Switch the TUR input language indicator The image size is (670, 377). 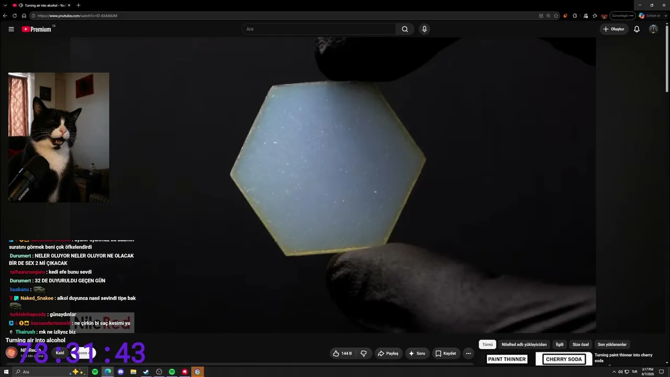pyautogui.click(x=634, y=372)
